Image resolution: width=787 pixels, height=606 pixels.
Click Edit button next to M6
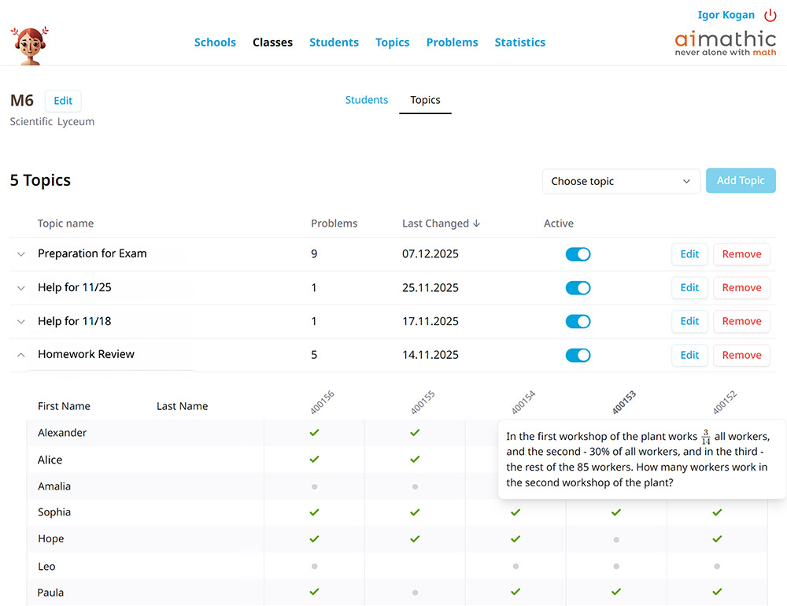[x=63, y=101]
